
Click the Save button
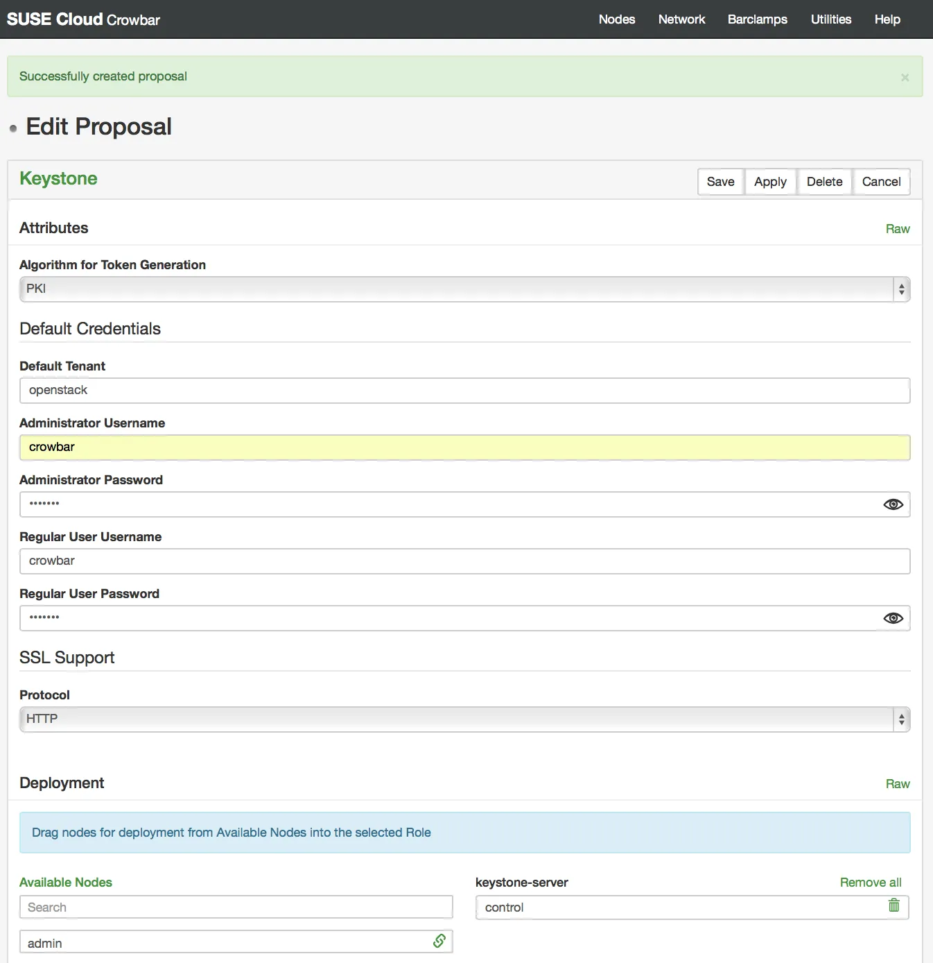point(721,182)
